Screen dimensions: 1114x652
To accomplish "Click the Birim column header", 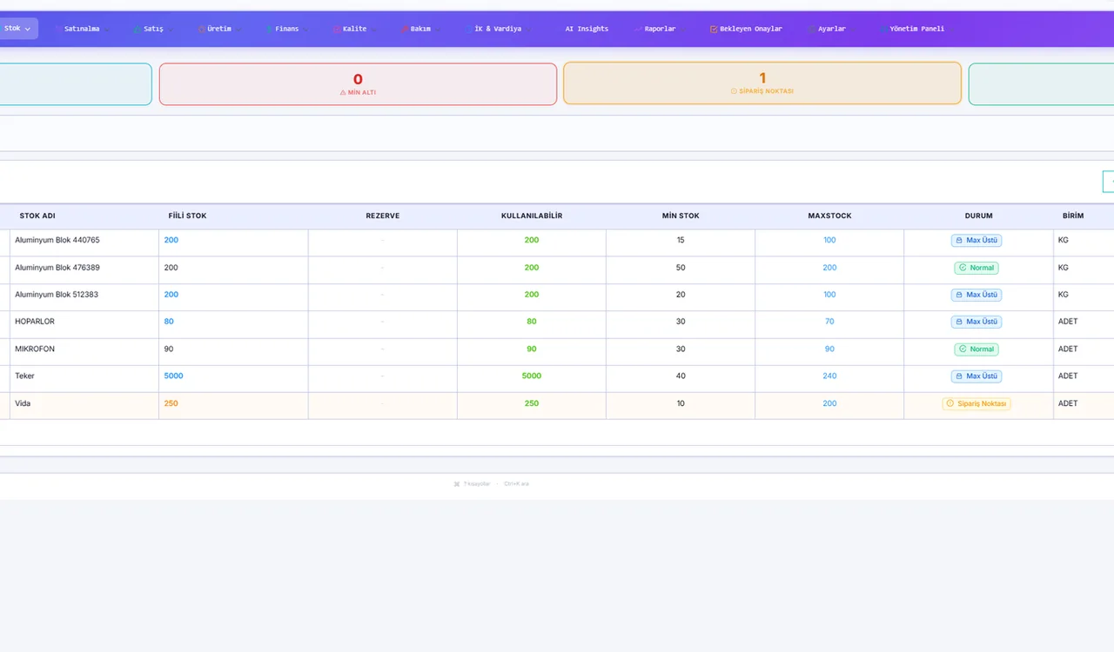I will (1073, 216).
